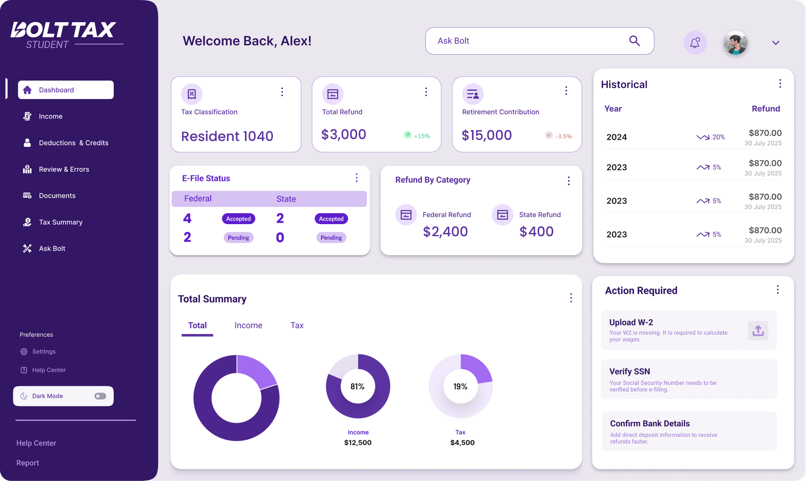
Task: Expand the profile dropdown arrow
Action: (x=775, y=43)
